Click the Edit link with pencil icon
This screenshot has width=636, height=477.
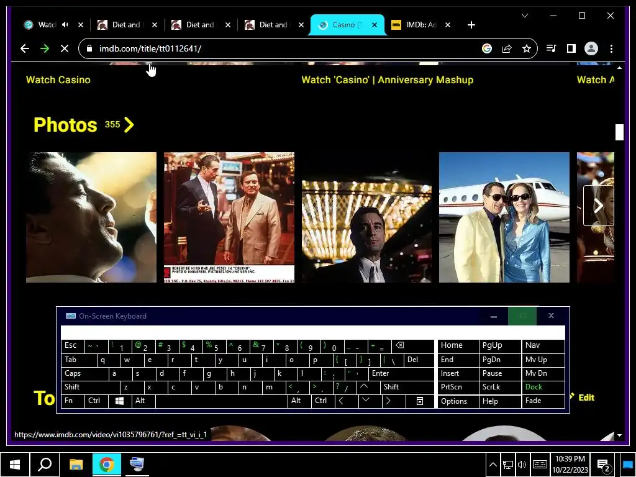pyautogui.click(x=583, y=397)
